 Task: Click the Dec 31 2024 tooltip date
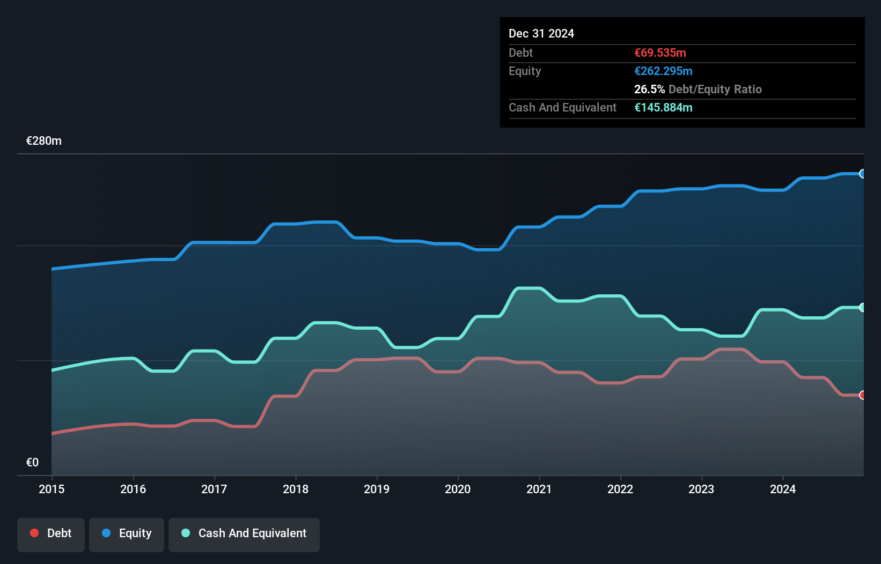pos(541,33)
